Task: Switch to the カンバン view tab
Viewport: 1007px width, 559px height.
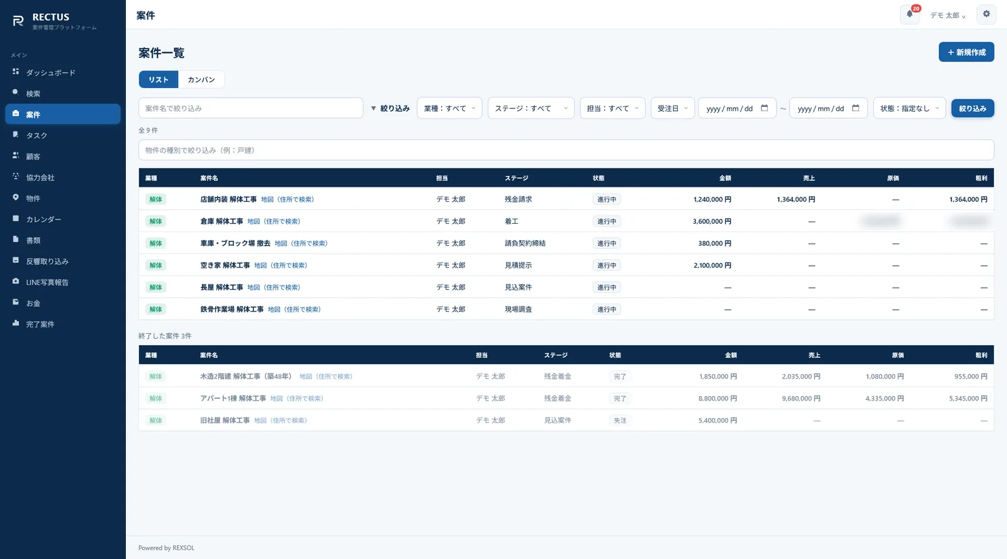Action: [201, 80]
